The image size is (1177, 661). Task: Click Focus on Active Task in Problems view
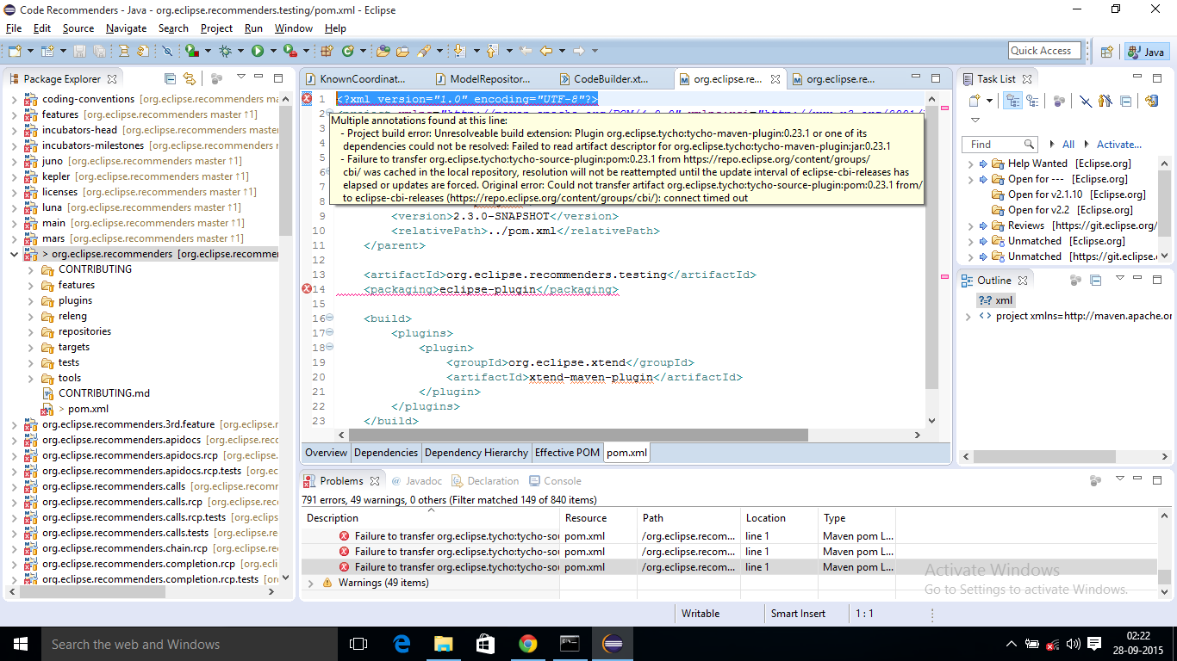pyautogui.click(x=1095, y=480)
